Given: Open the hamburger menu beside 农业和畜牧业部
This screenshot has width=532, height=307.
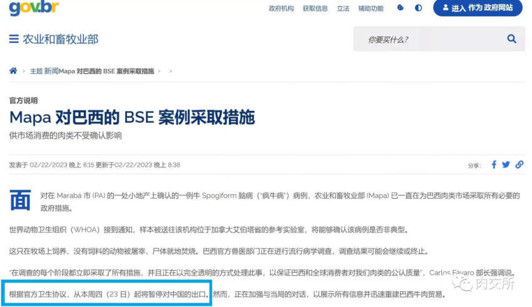Looking at the screenshot, I should (14, 39).
